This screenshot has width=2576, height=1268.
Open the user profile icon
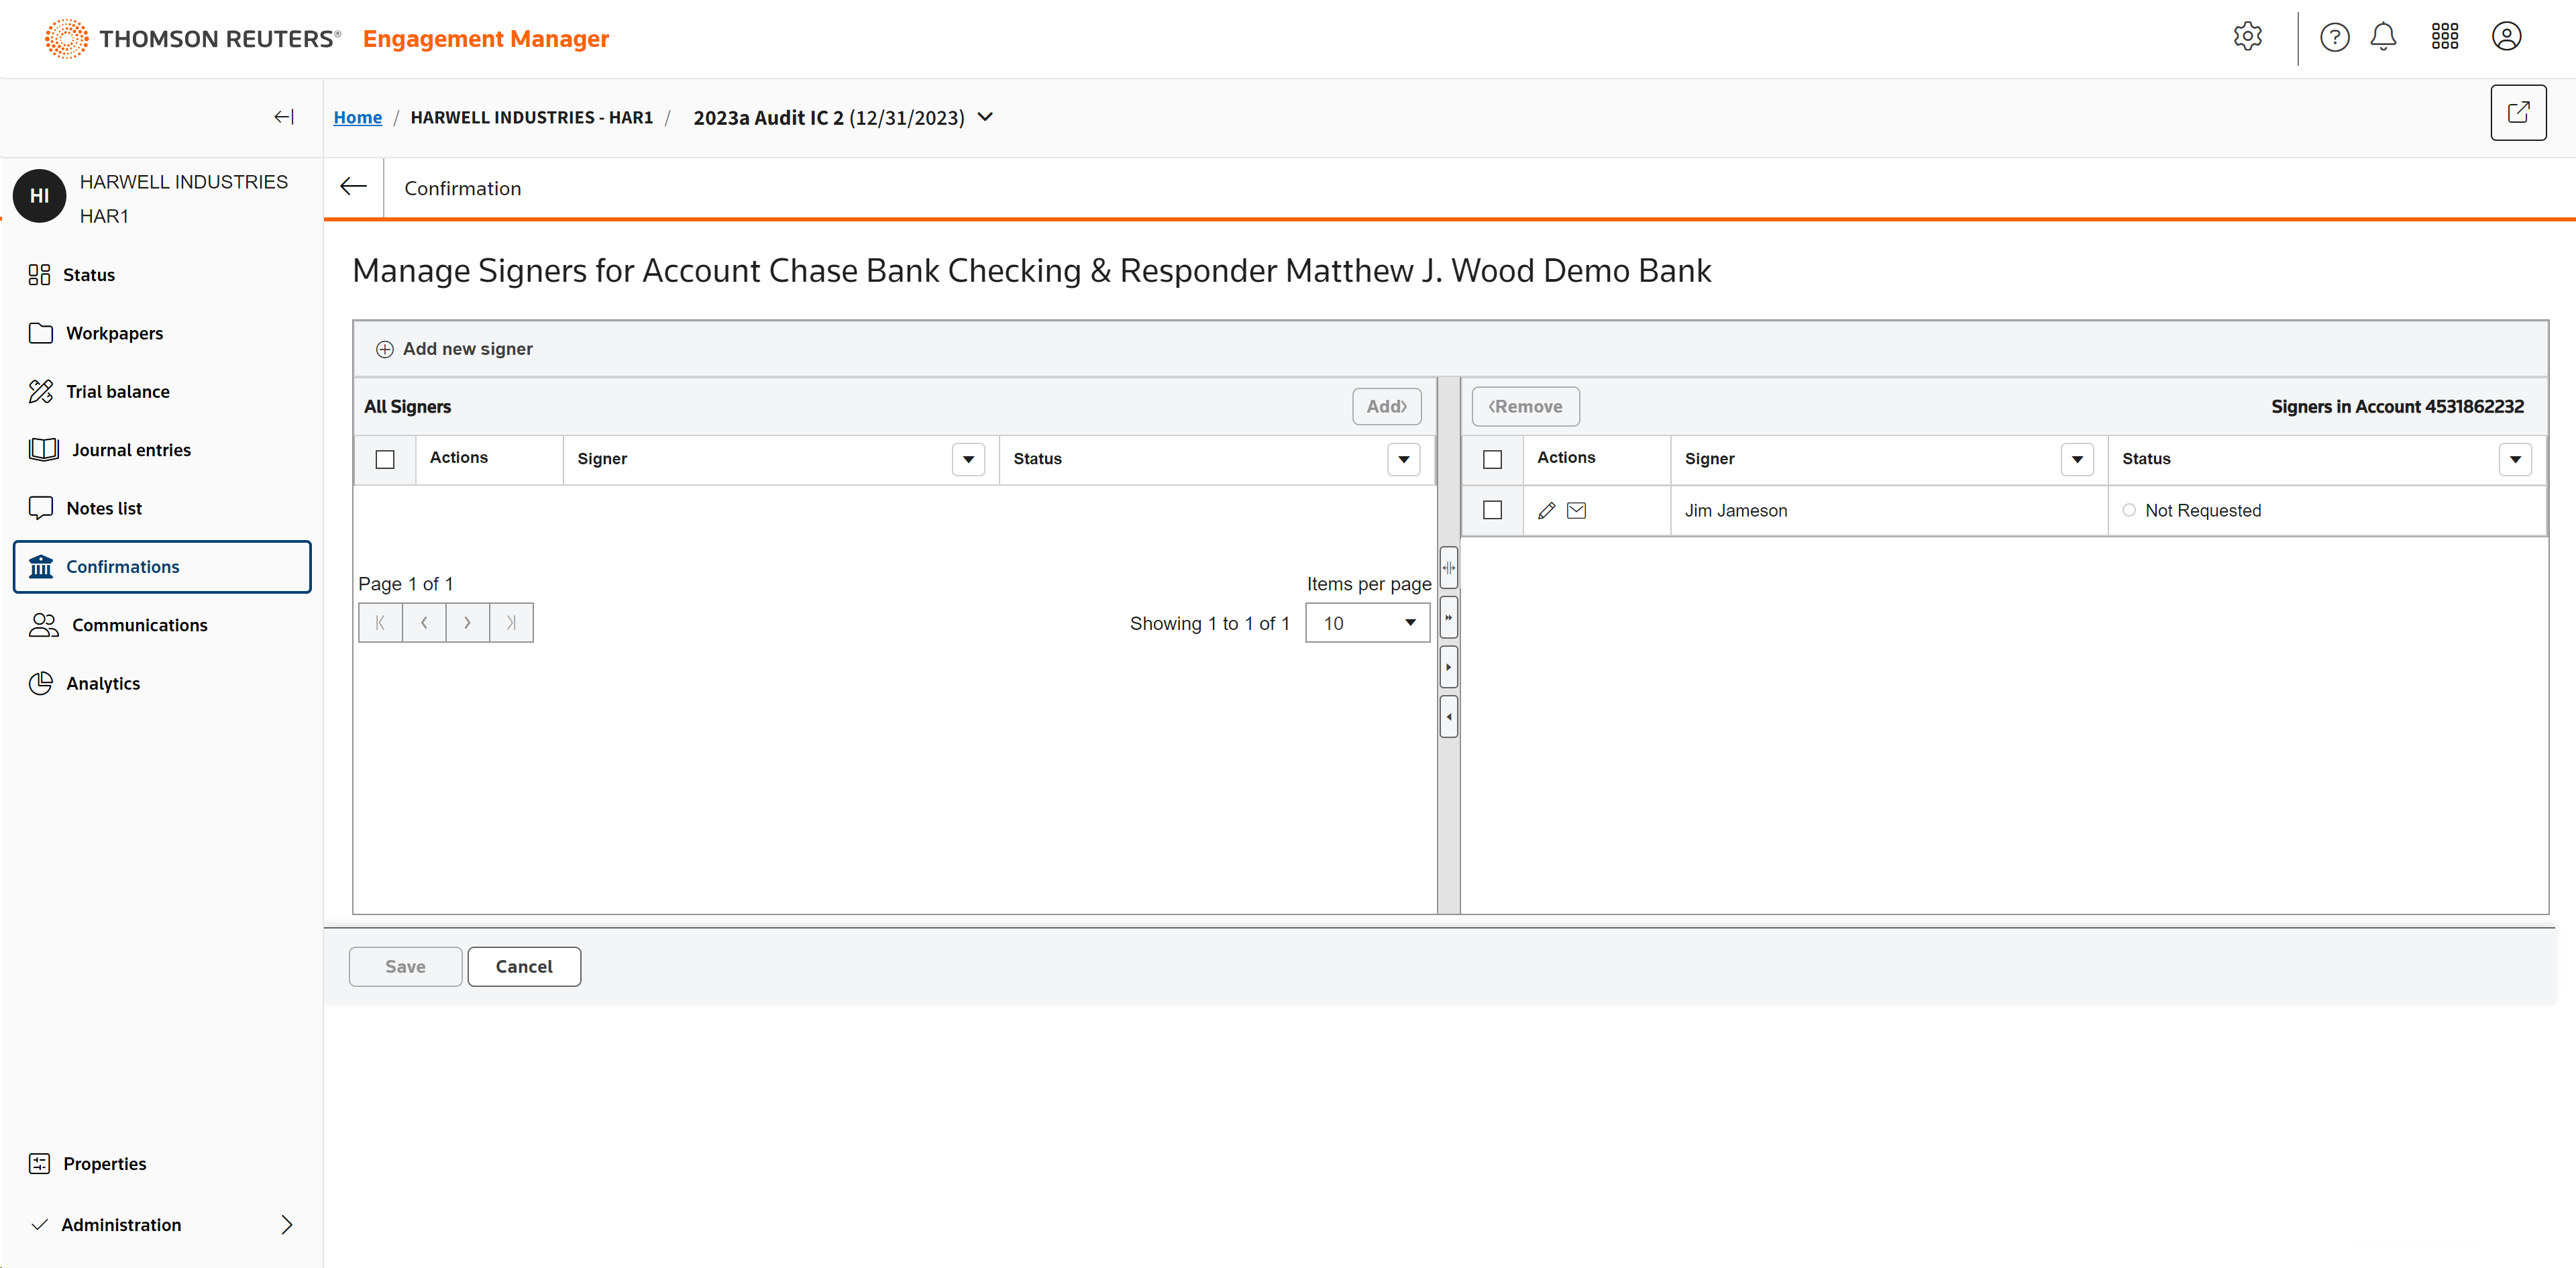(x=2506, y=37)
